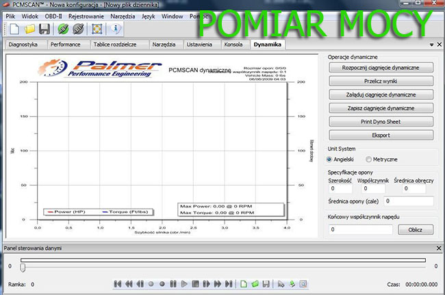Click the Współczynnik input field
Image resolution: width=445 pixels, height=295 pixels.
point(374,189)
